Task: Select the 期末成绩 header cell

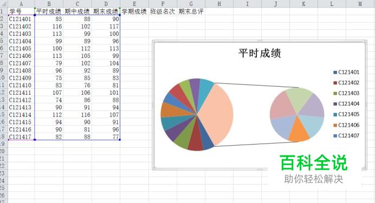Action: pyautogui.click(x=106, y=11)
